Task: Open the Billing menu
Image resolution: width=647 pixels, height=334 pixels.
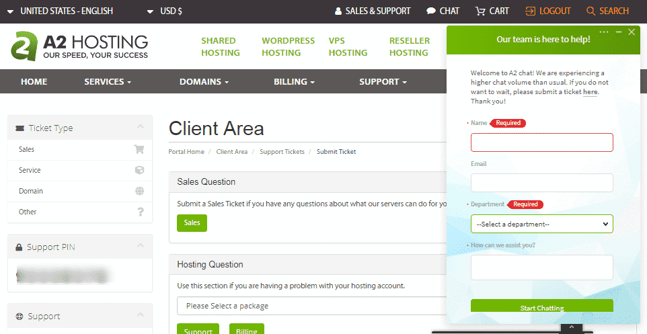Action: click(294, 81)
